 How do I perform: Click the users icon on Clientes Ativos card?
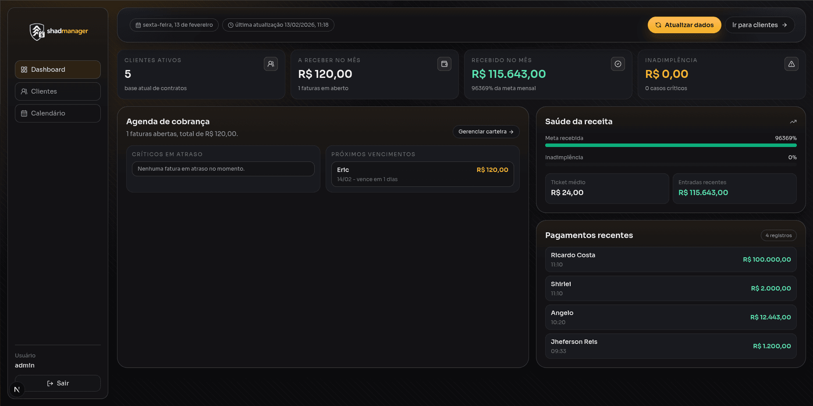270,64
